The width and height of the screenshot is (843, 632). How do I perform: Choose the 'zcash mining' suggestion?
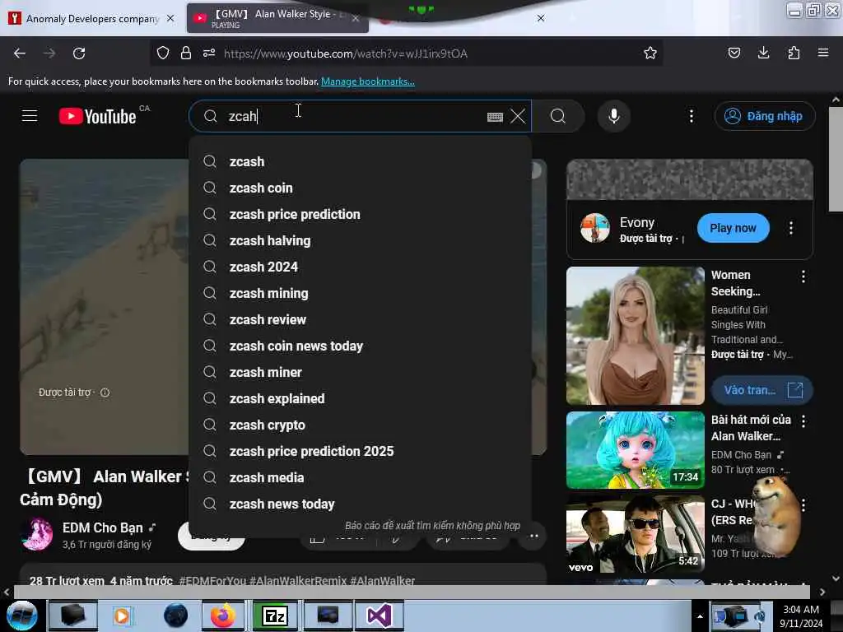tap(361, 294)
